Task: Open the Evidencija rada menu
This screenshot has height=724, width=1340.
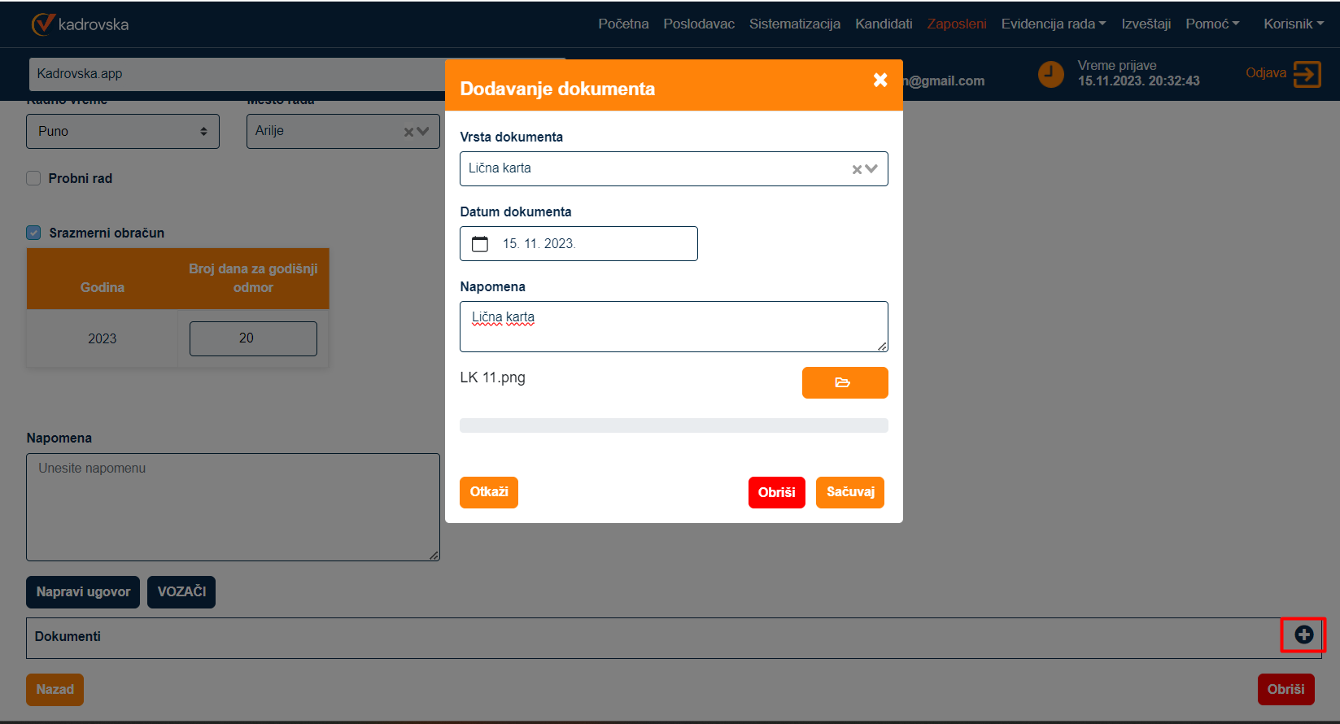Action: point(1053,24)
